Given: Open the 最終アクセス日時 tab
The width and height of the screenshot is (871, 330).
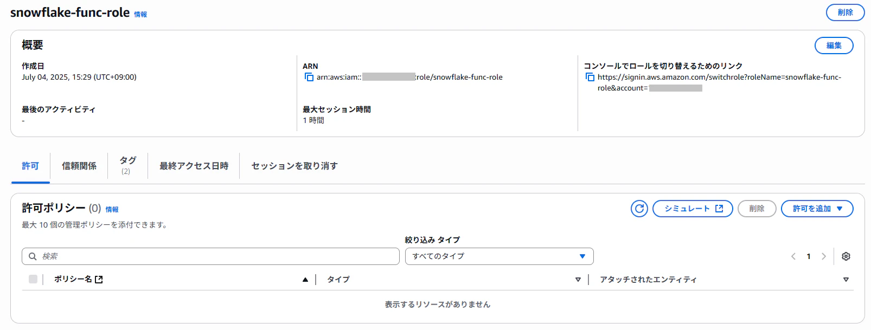Looking at the screenshot, I should pos(194,166).
